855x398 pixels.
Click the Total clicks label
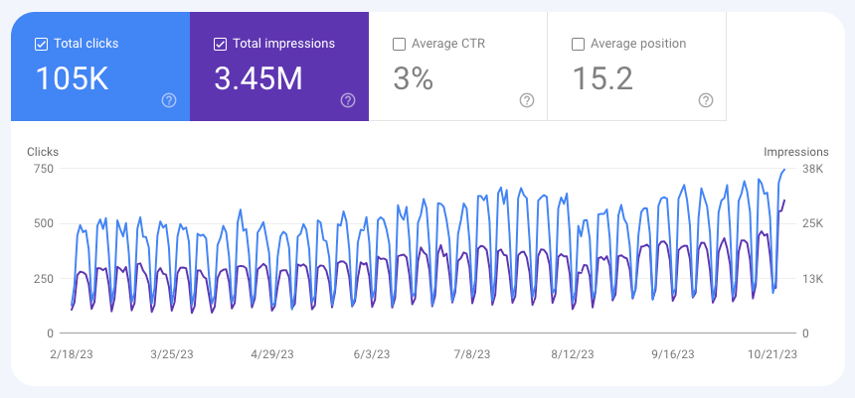86,44
